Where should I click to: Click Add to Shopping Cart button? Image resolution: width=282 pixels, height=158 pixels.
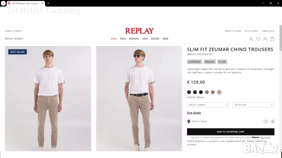[x=231, y=132]
